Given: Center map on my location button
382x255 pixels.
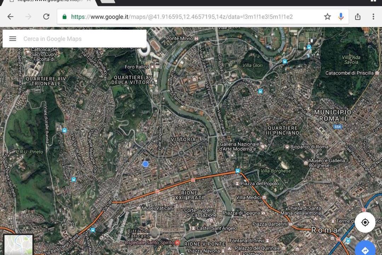Looking at the screenshot, I should pyautogui.click(x=365, y=222).
